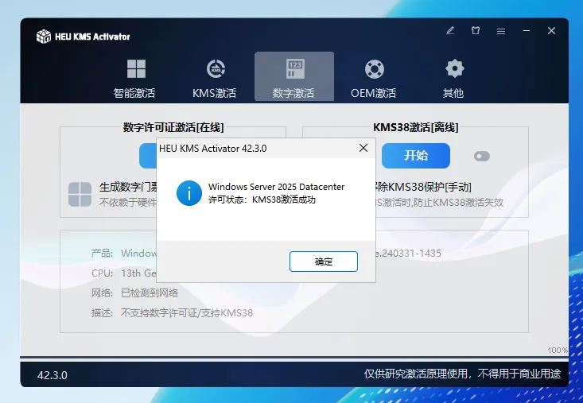Viewport: 583px width, 403px height.
Task: Close the activation result dialog with X
Action: (363, 148)
